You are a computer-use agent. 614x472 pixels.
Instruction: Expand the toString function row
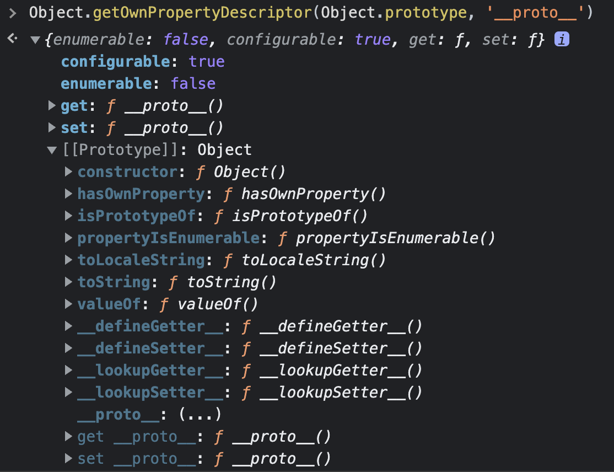coord(68,281)
